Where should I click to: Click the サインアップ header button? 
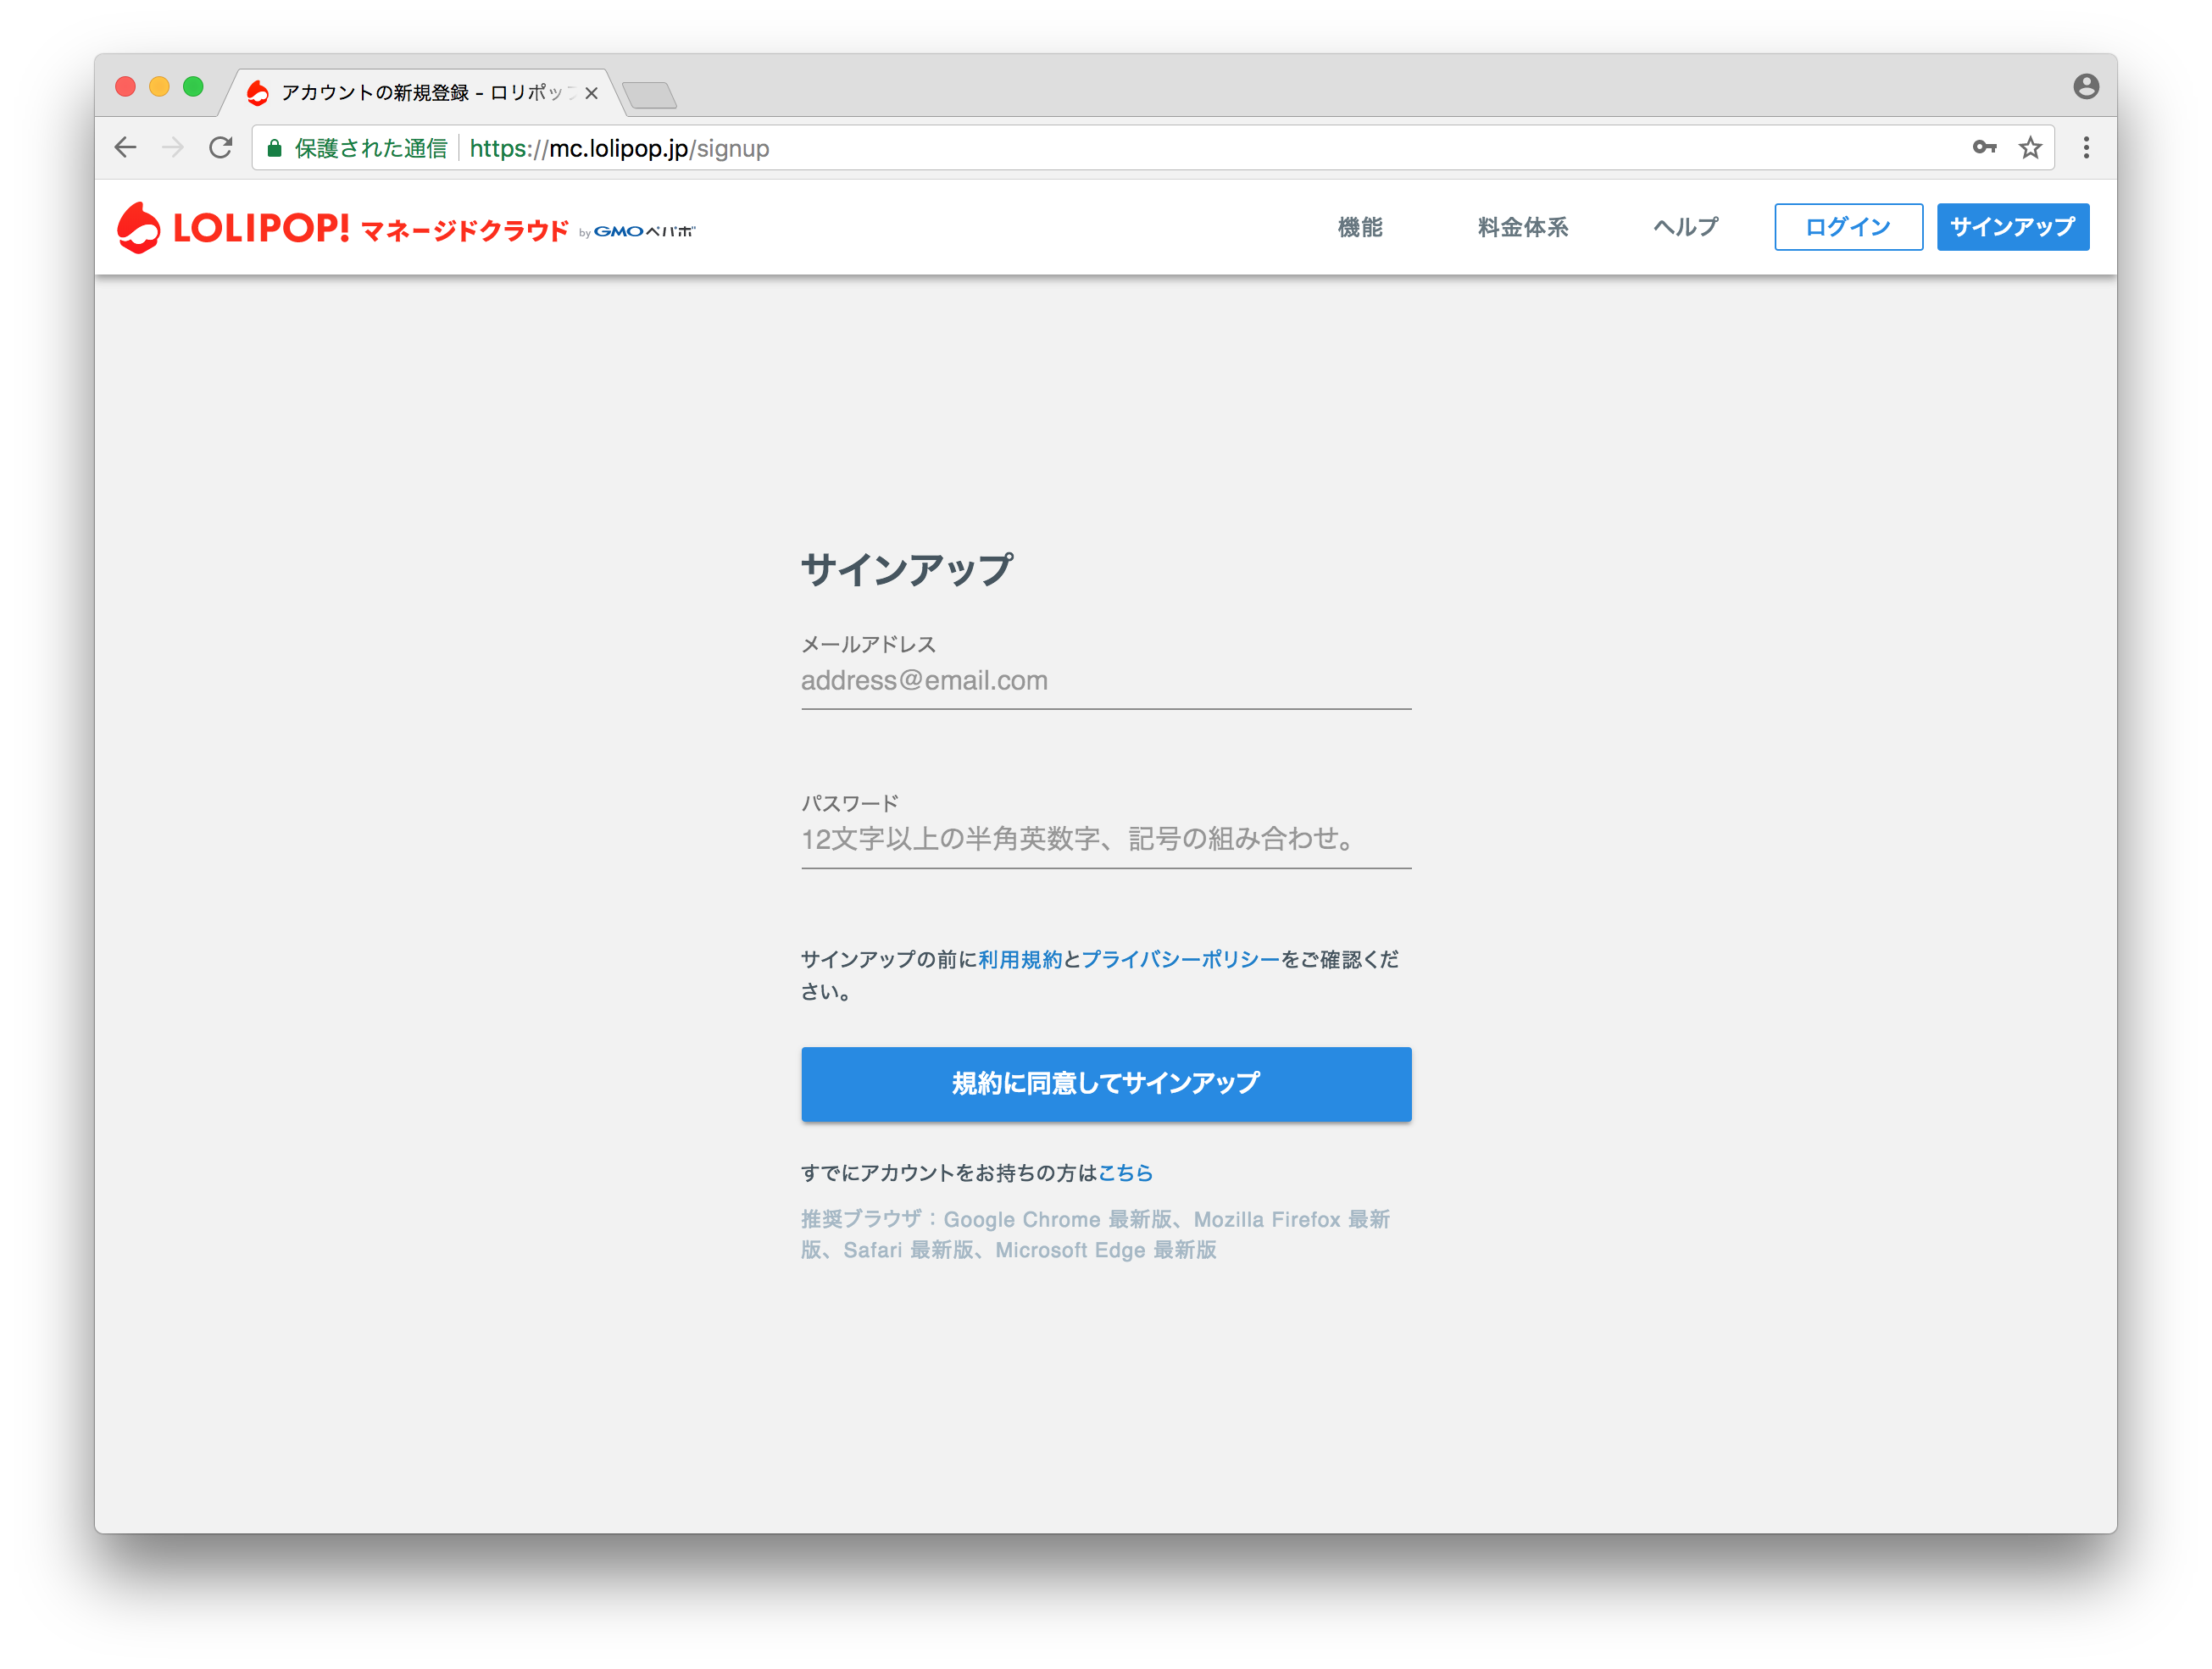2012,227
